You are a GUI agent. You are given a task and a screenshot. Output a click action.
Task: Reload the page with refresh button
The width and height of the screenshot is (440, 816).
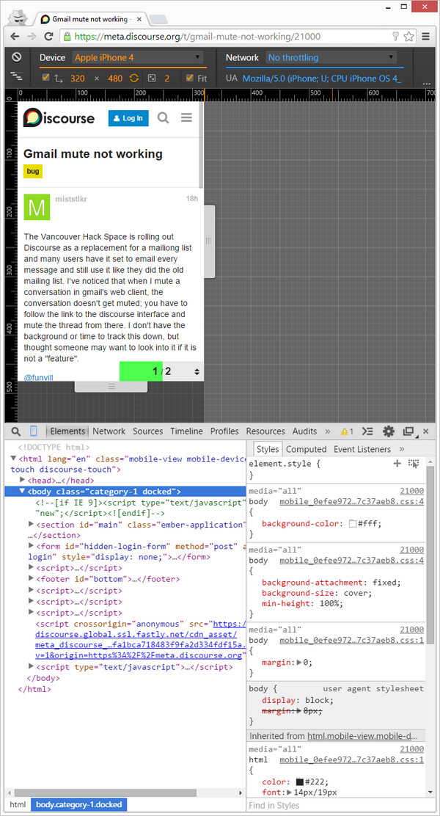coord(48,36)
